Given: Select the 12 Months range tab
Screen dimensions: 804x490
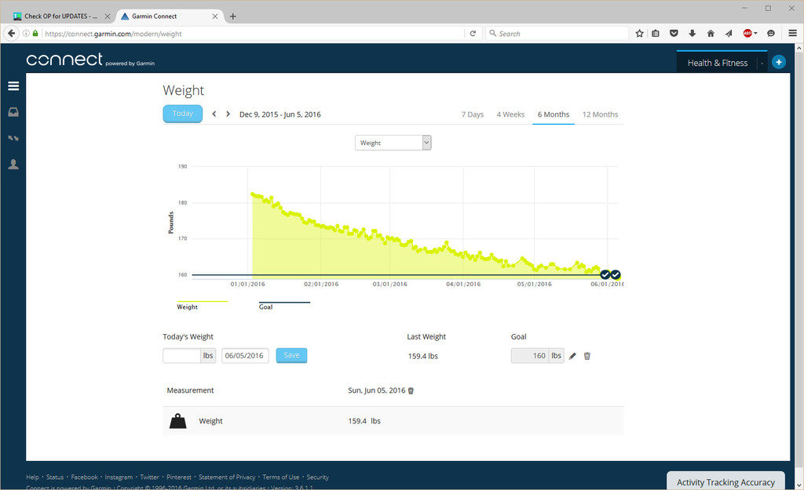Looking at the screenshot, I should (x=600, y=114).
